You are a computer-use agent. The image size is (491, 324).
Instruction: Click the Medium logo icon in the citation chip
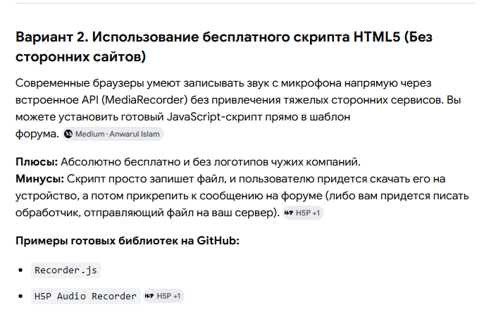click(x=68, y=134)
